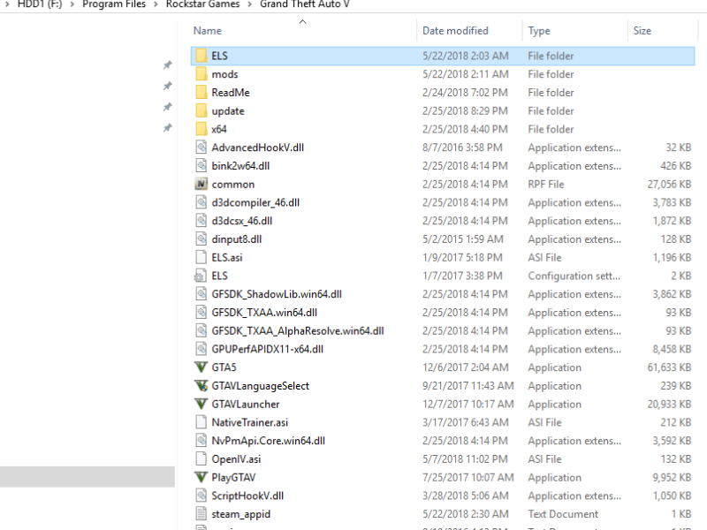Select the NativeTrainer.asi file icon
Image resolution: width=707 pixels, height=530 pixels.
click(x=201, y=422)
